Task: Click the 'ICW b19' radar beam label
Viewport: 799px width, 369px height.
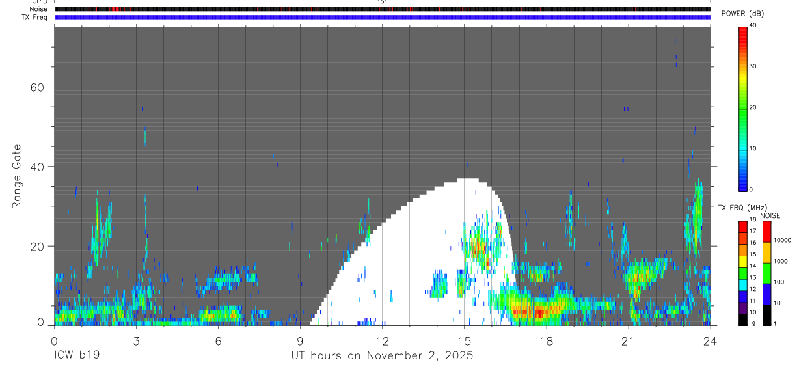Action: point(77,356)
